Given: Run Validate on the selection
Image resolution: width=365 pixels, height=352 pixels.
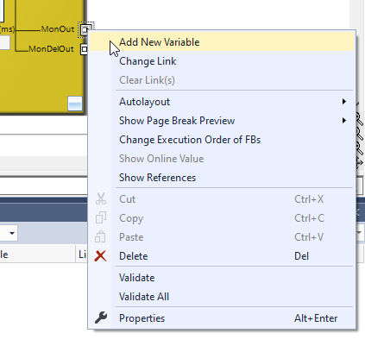Looking at the screenshot, I should [222, 278].
